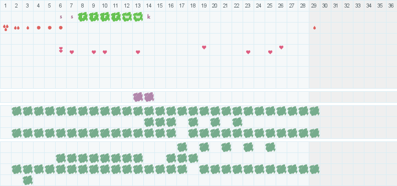Click the red dot marker on day 4
Viewport: 397px width, 186px height.
coord(39,28)
